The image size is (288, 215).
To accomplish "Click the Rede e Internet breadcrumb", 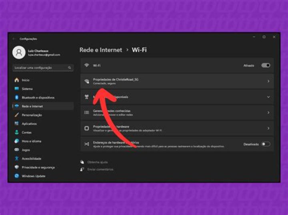I will [x=100, y=50].
